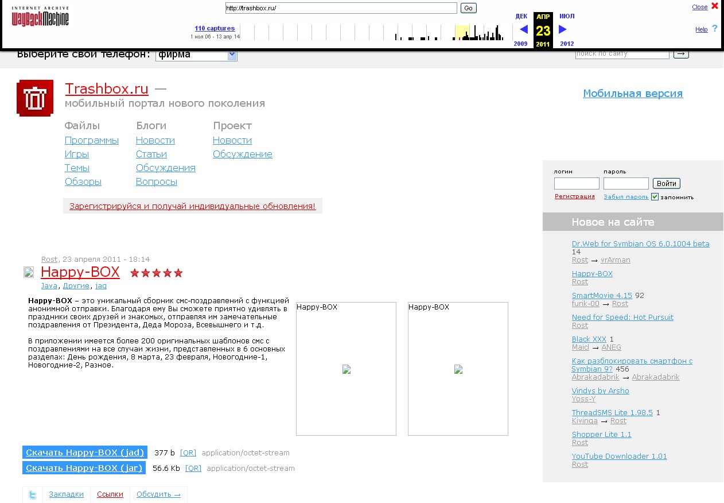Screen dimensions: 724x503
Task: Click the Close text link in Wayback bar
Action: (700, 7)
